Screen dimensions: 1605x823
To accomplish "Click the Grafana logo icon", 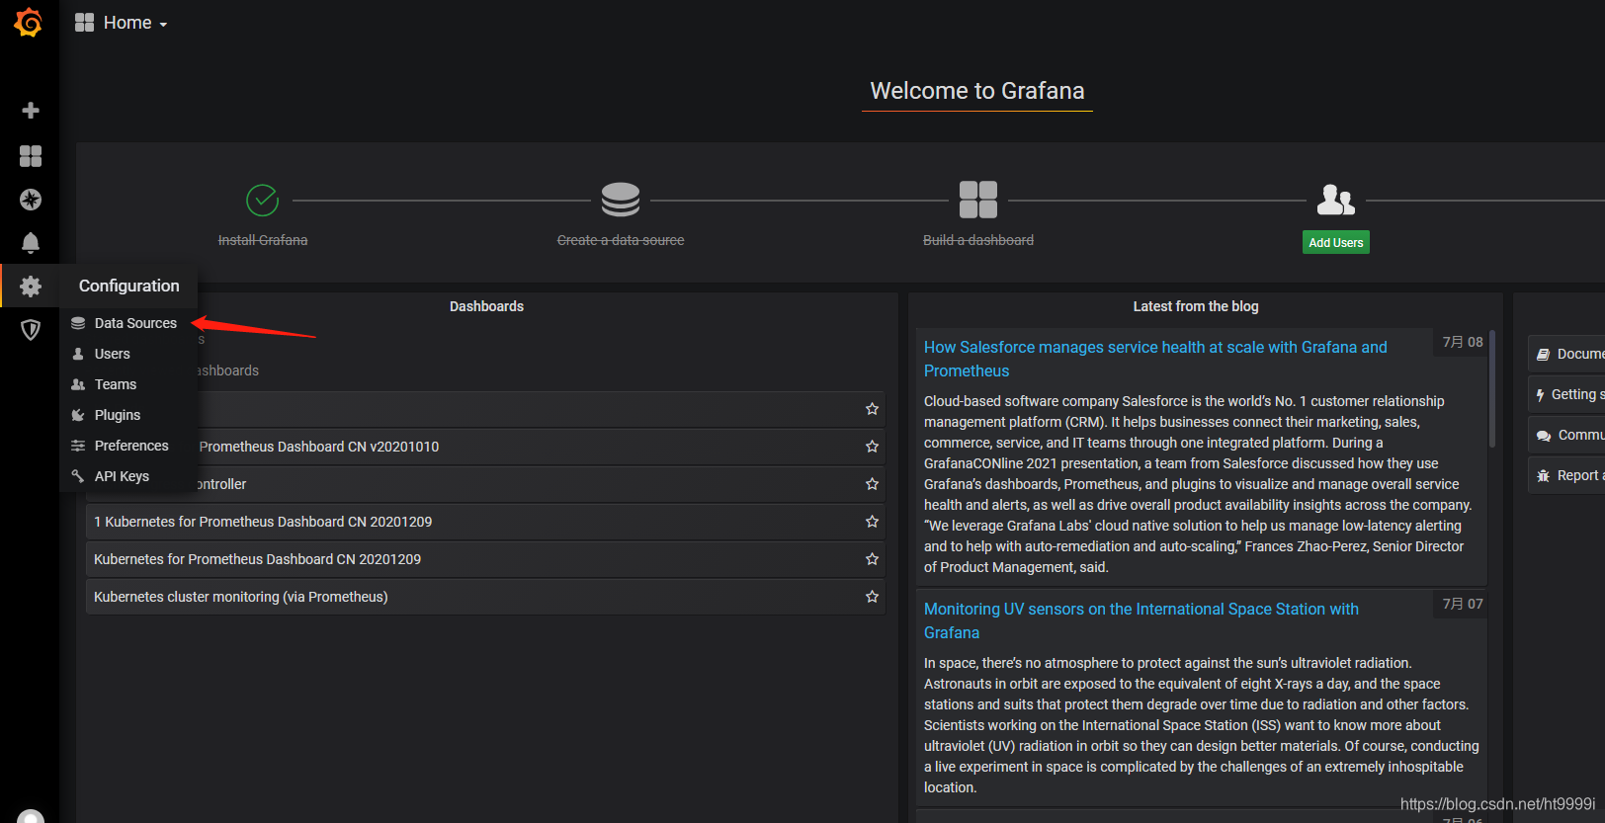I will 29,22.
